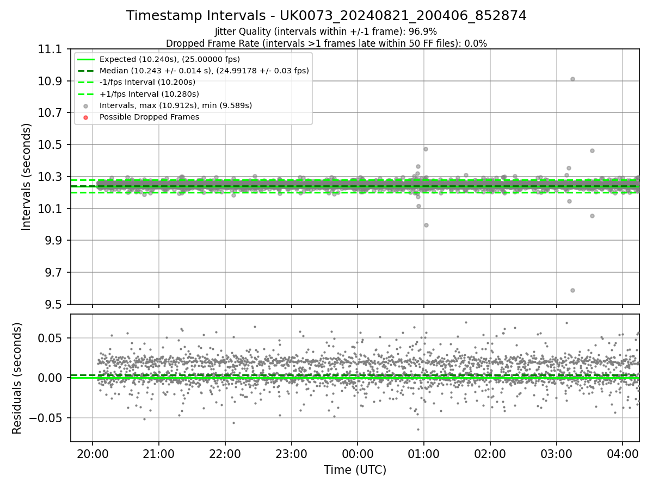The height and width of the screenshot is (489, 653).
Task: Click the 02:00 x-axis tick label
Action: [490, 454]
